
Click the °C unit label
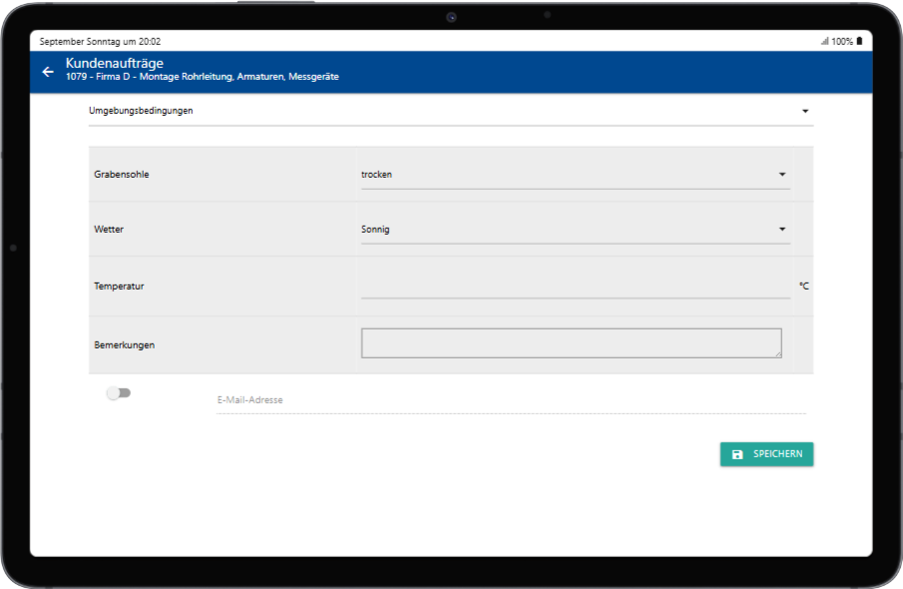point(803,287)
